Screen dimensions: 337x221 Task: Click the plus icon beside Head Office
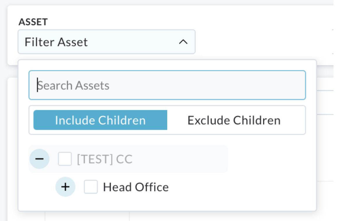point(65,187)
